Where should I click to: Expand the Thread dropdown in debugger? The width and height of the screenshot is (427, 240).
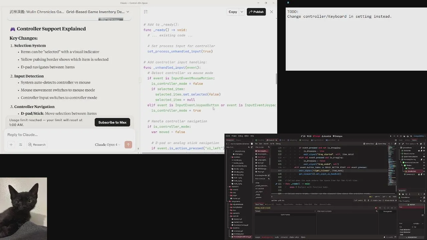coord(316,211)
